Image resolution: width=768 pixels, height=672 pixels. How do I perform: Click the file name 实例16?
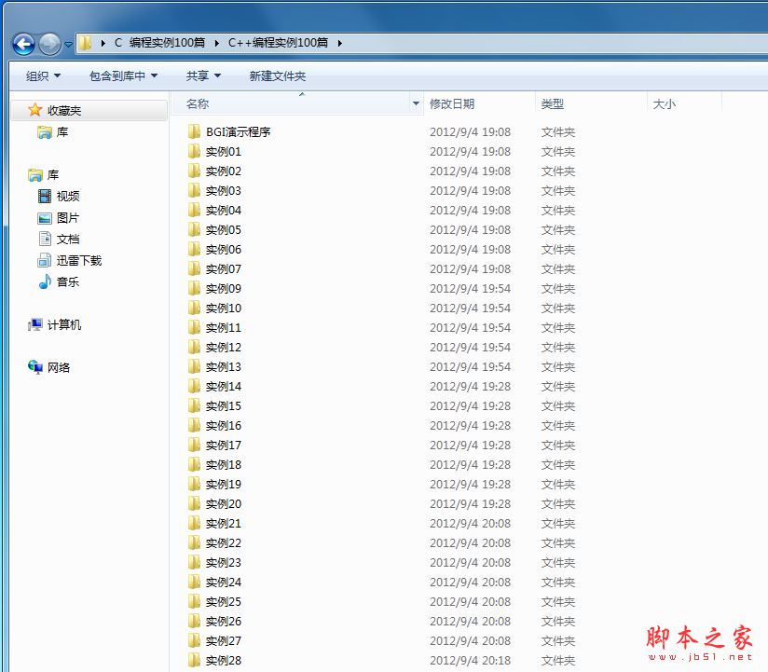(224, 426)
